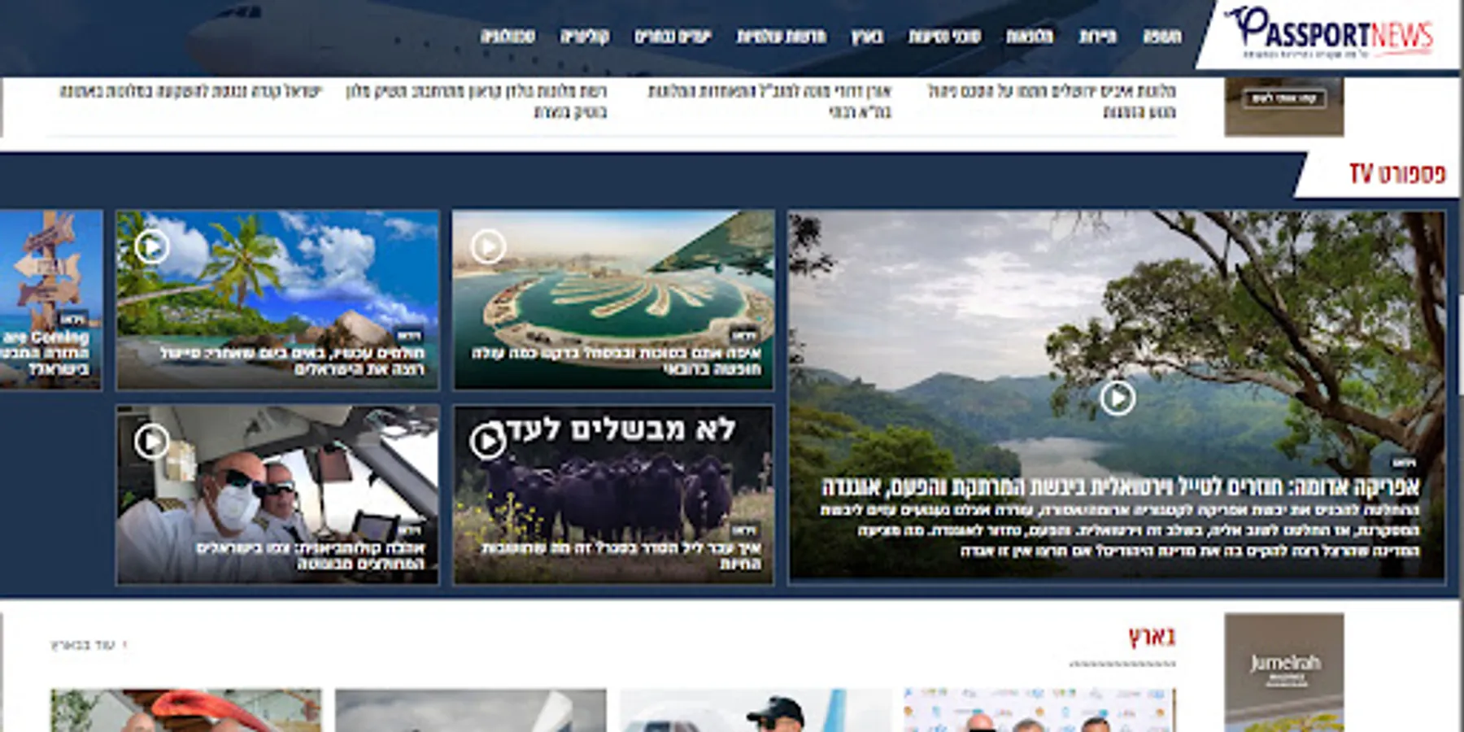Open the article thumbnail with the airplane tail
This screenshot has width=1464, height=732.
tap(471, 710)
